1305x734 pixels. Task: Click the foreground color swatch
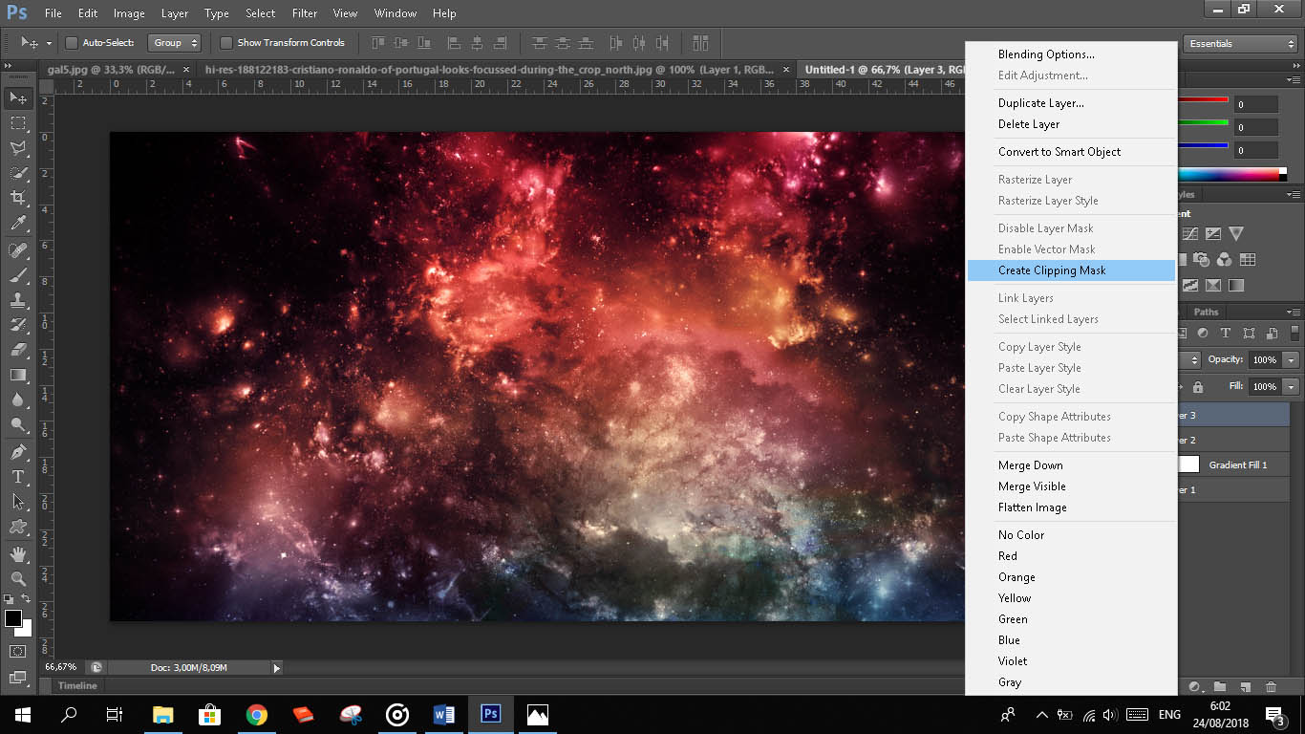[x=13, y=619]
